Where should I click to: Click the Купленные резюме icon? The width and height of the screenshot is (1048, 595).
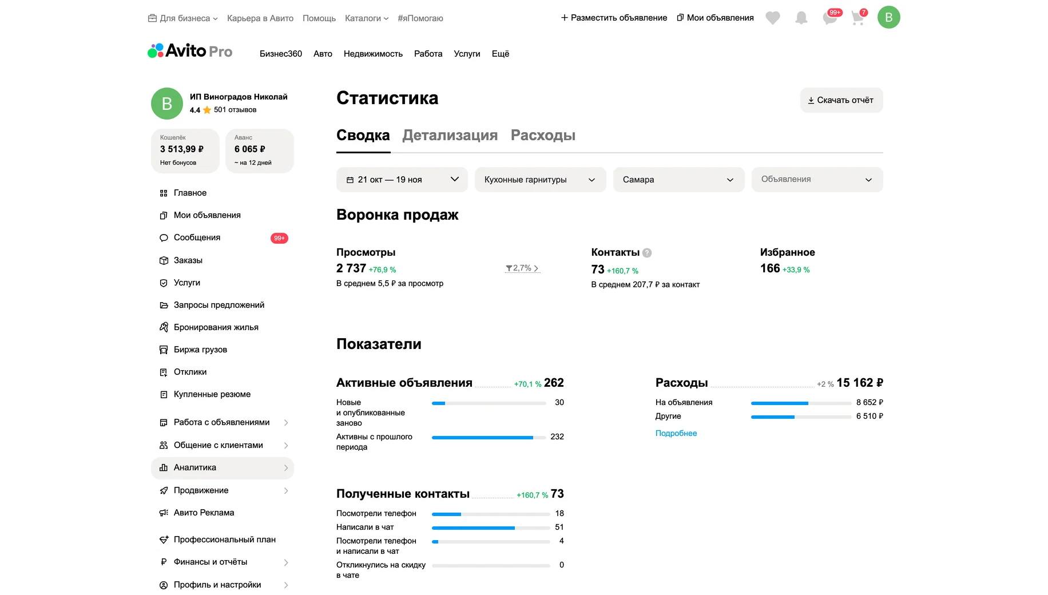tap(164, 395)
